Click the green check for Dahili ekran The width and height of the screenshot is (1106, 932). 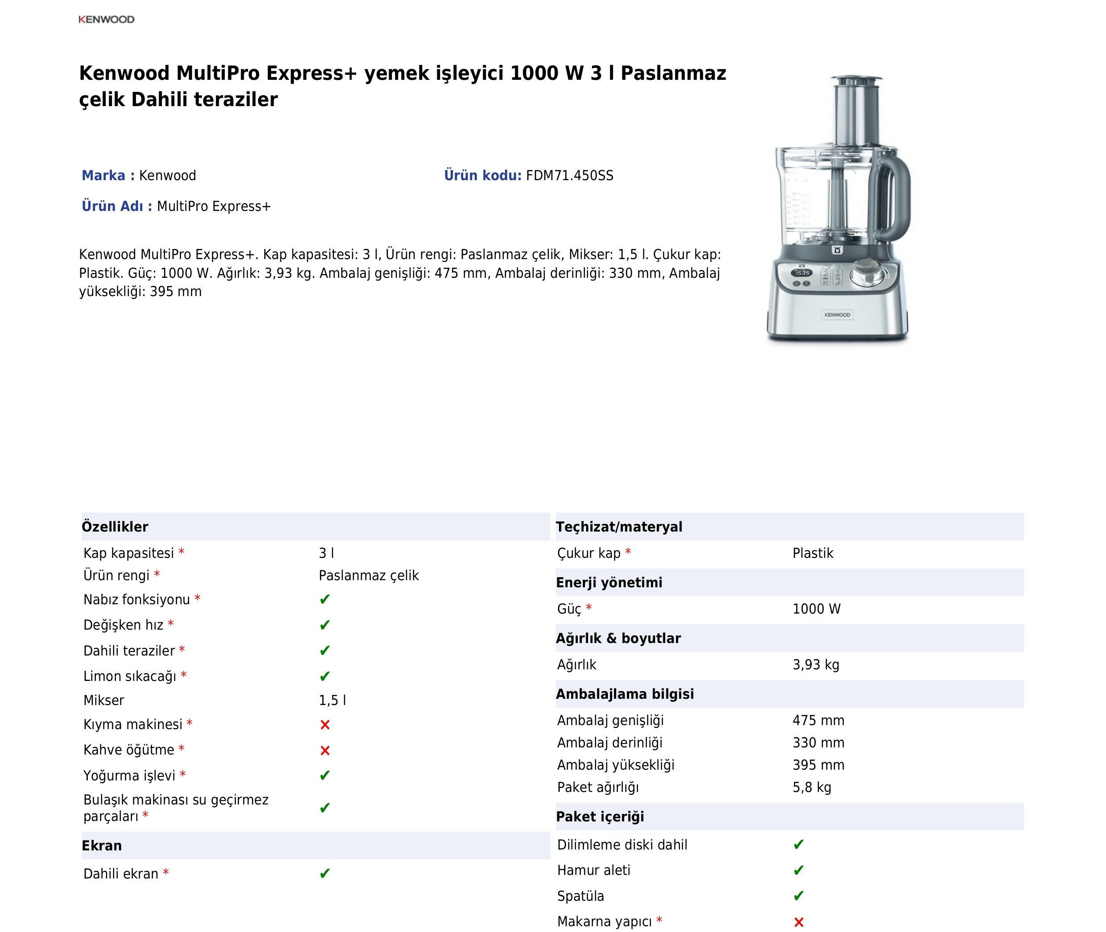coord(324,873)
